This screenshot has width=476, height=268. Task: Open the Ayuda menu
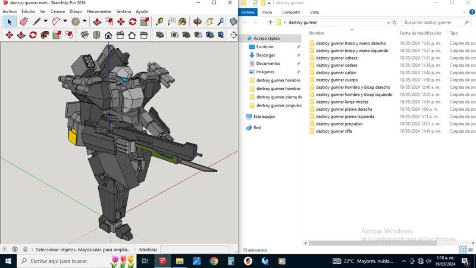pos(142,11)
